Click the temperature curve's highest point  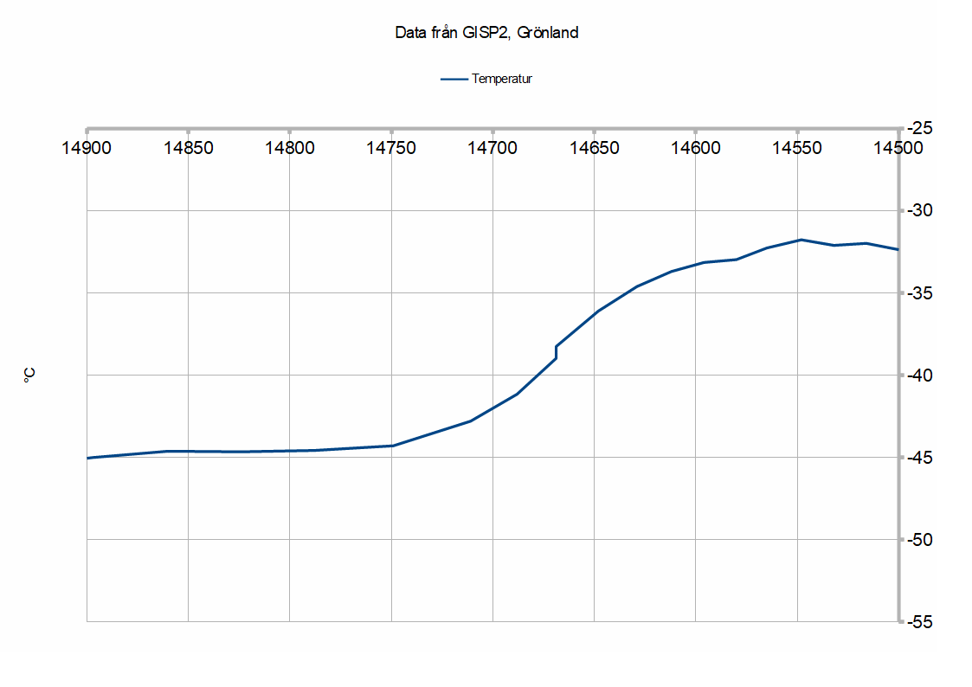click(801, 240)
